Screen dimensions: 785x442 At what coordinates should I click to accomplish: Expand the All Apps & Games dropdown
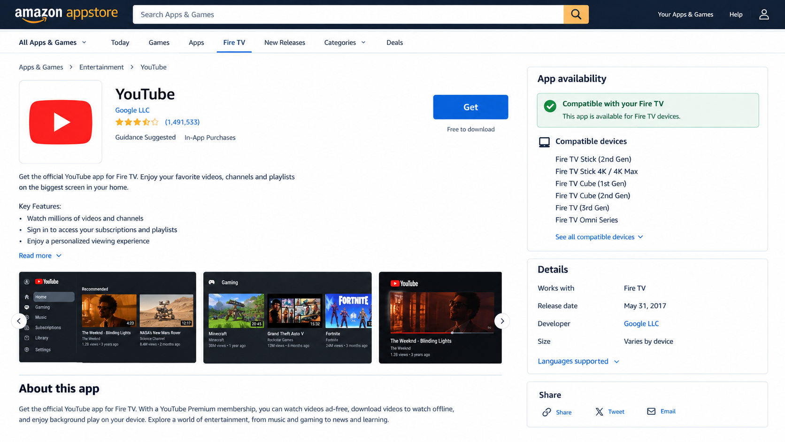click(53, 42)
